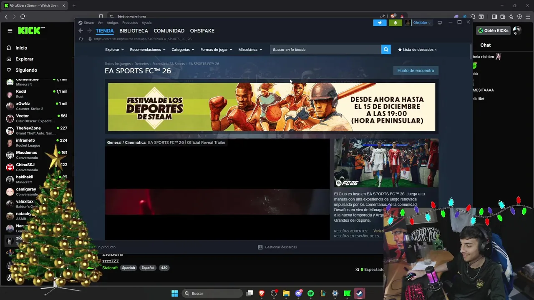Open Vector channel in sidebar
The image size is (534, 300).
click(37, 118)
